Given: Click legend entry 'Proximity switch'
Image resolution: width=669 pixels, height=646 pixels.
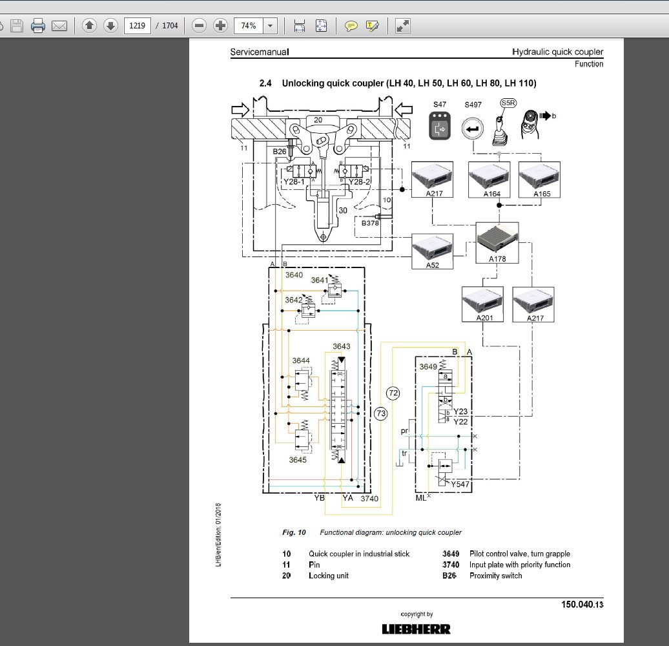Looking at the screenshot, I should 496,576.
